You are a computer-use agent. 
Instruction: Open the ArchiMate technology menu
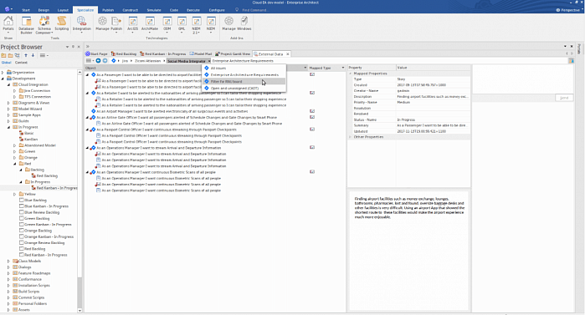[150, 24]
